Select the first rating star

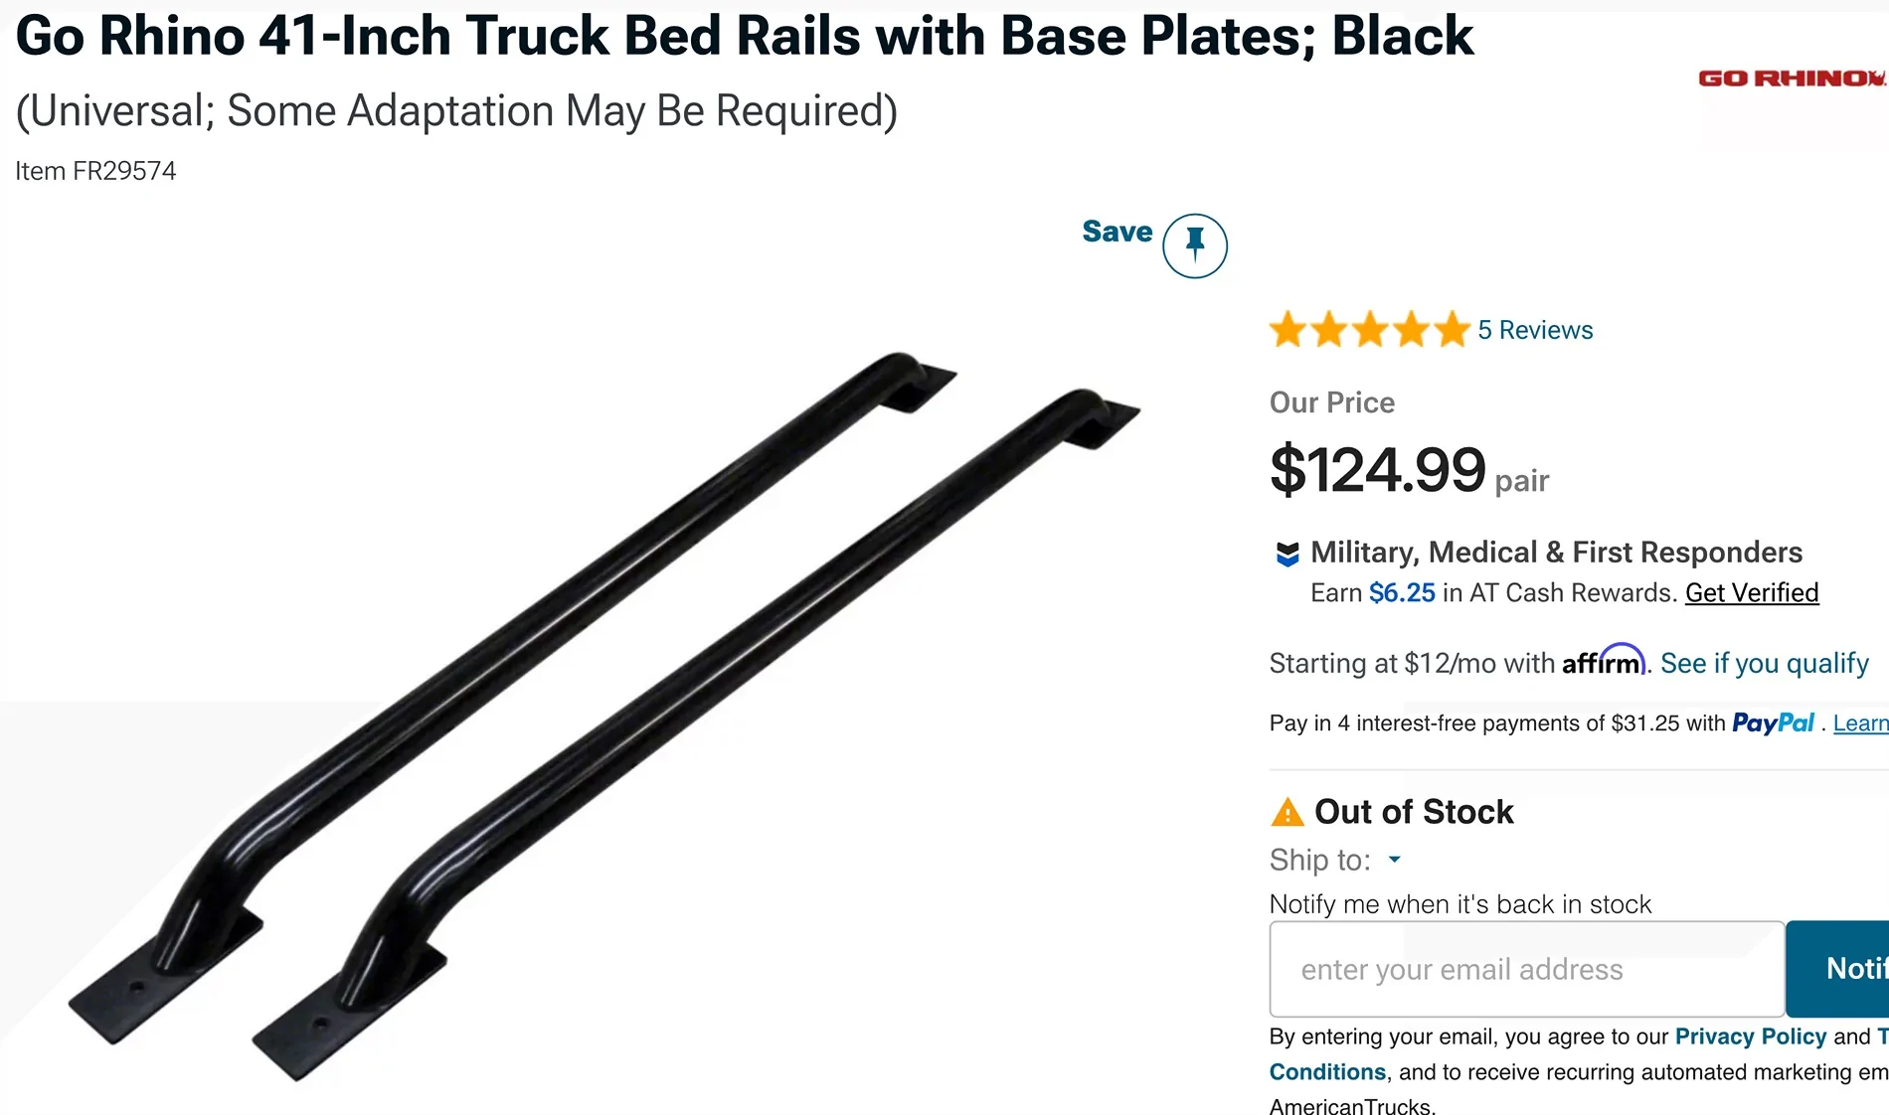1287,329
